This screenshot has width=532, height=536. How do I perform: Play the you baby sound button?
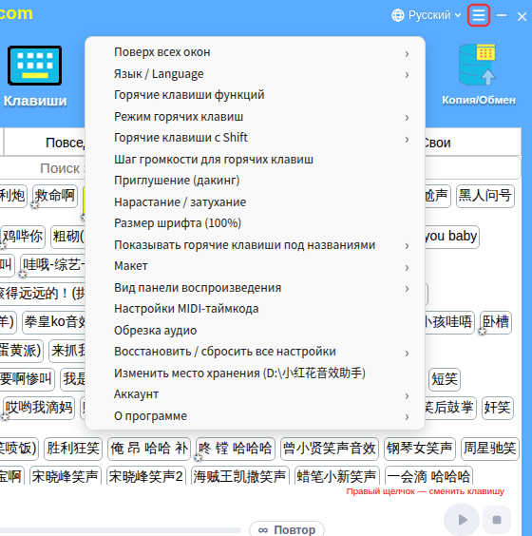coord(452,237)
